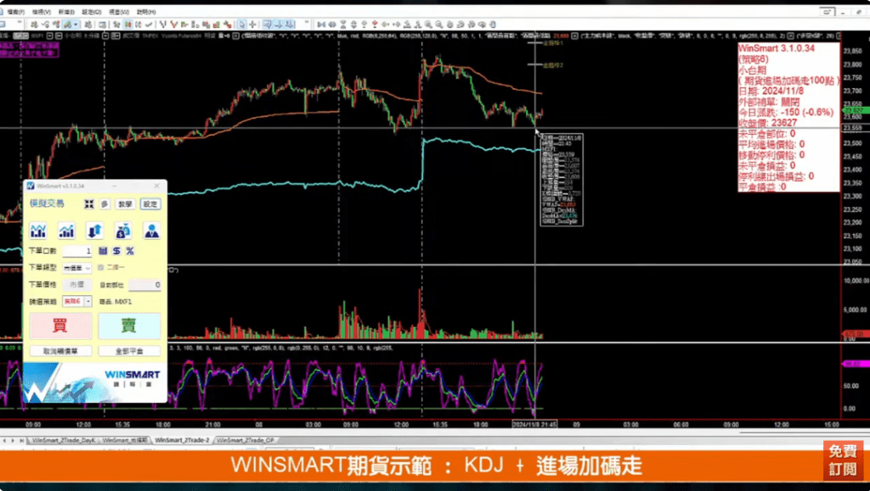Click the WinSmart 3.1.0.34 heading in info panel
Image resolution: width=870 pixels, height=491 pixels.
click(x=777, y=48)
